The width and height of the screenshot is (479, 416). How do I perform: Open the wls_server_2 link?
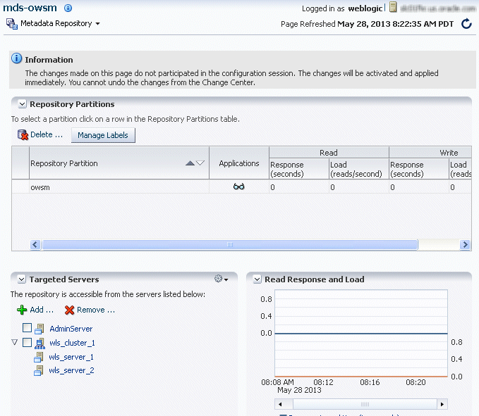click(71, 370)
